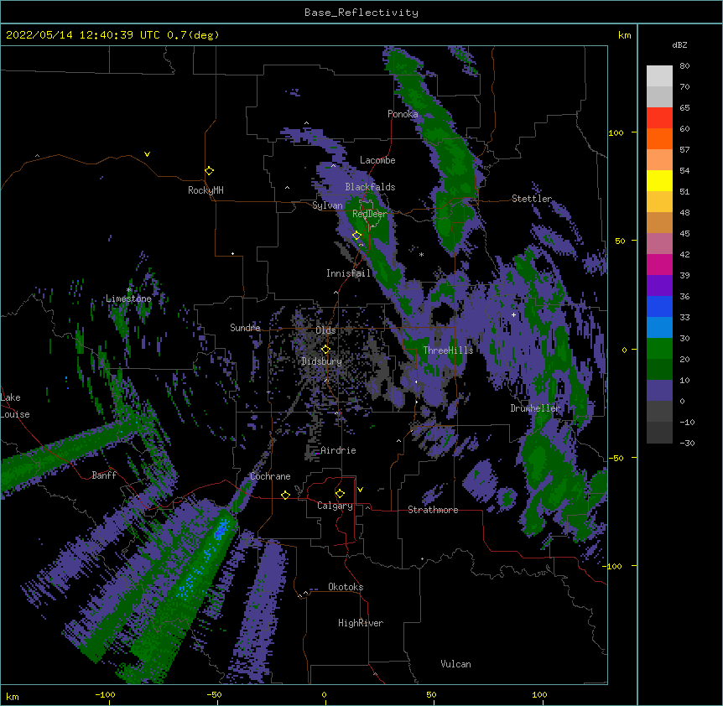Pick the dark gray -10 dBZ legend swatch
Screen dimensions: 723x706
click(659, 433)
